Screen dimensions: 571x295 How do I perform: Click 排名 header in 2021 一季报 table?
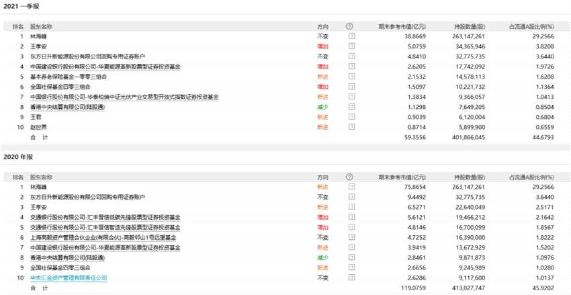pos(18,26)
